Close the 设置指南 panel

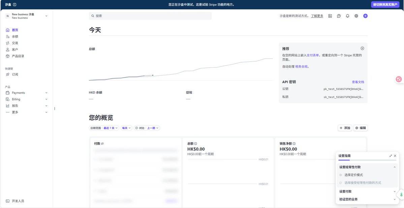[395, 156]
